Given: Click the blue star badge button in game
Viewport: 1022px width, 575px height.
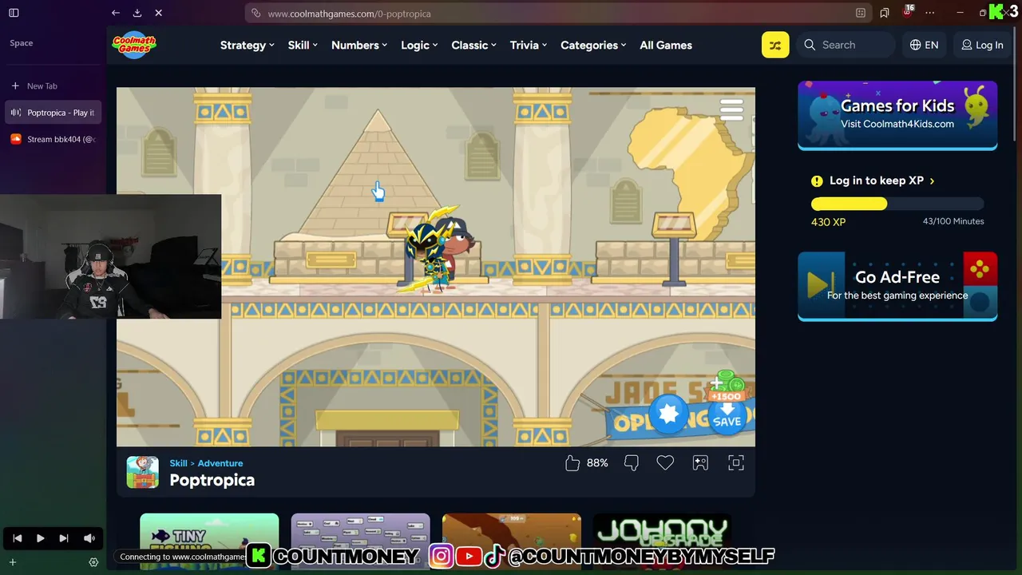Looking at the screenshot, I should pyautogui.click(x=668, y=414).
